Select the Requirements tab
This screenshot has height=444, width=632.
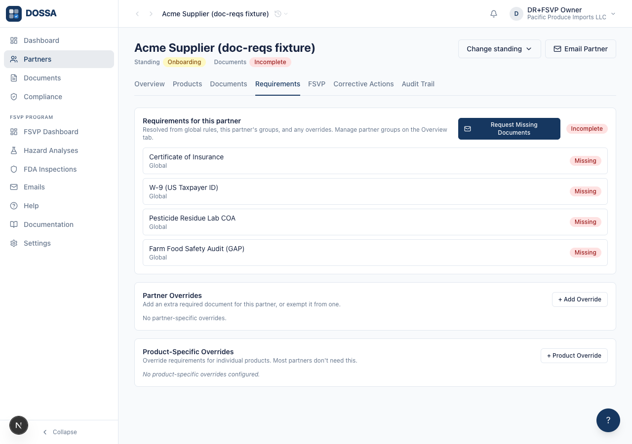pyautogui.click(x=277, y=84)
